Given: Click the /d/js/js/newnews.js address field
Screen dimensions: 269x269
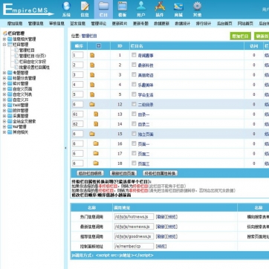Looking at the screenshot, I should pos(134,227).
